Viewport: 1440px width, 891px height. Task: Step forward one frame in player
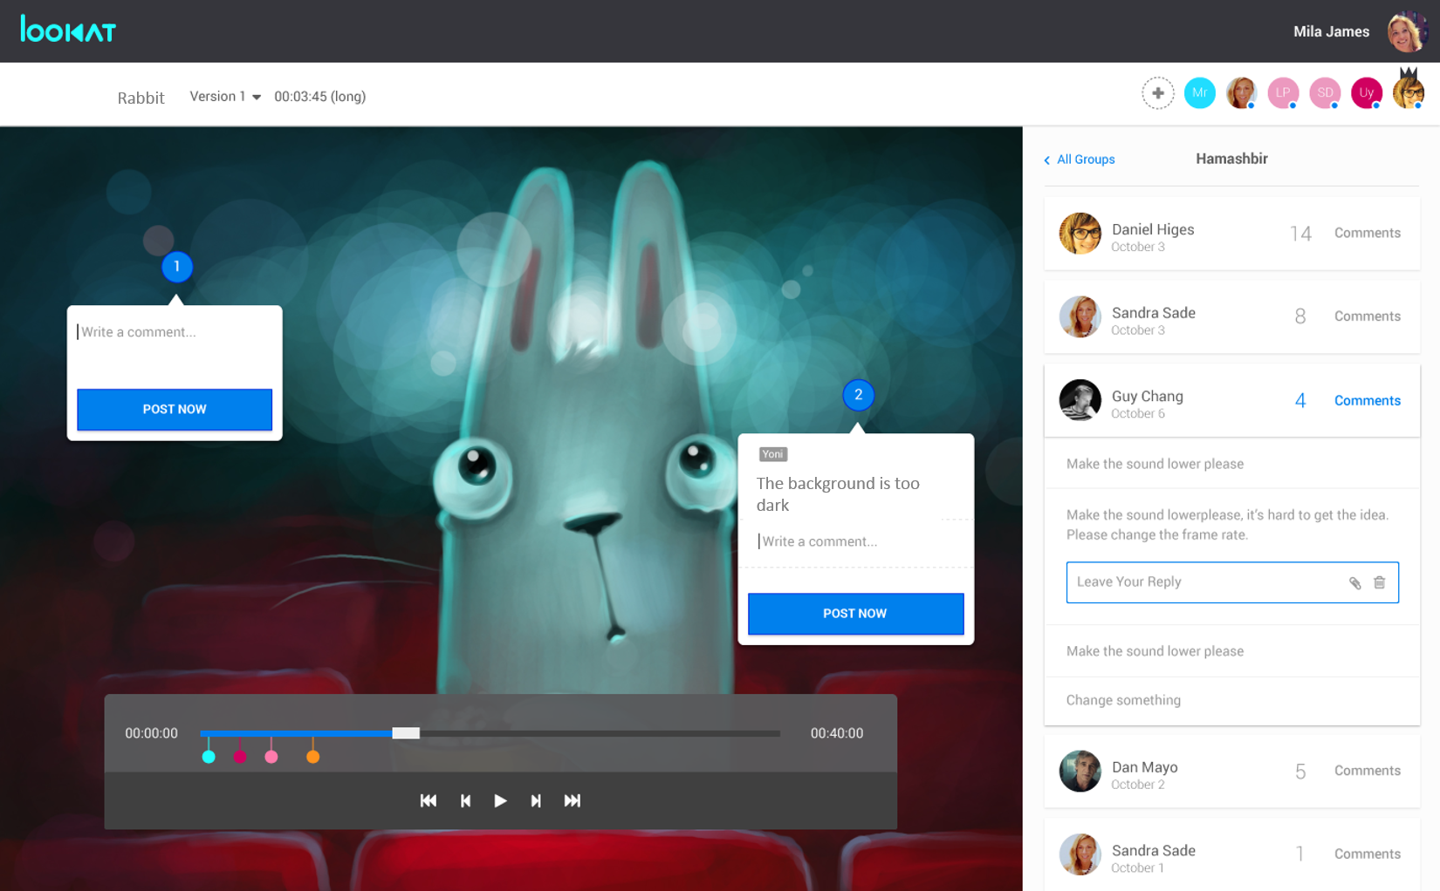(536, 800)
